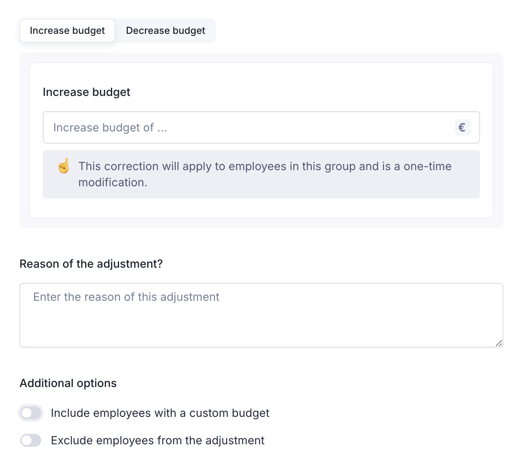
Task: Click the 'Additional options' section heading
Action: pyautogui.click(x=68, y=383)
